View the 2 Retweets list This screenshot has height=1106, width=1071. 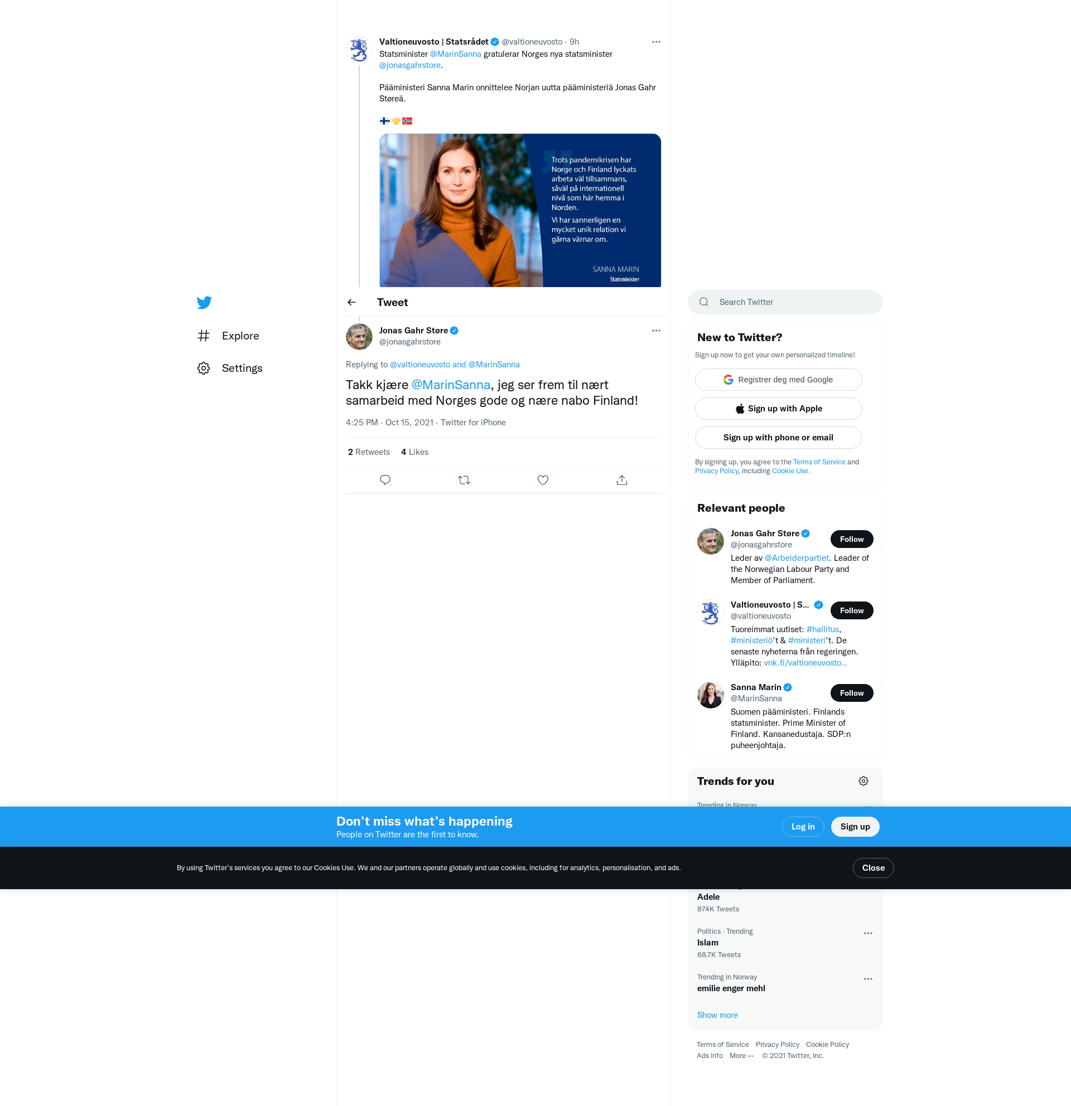(x=369, y=452)
